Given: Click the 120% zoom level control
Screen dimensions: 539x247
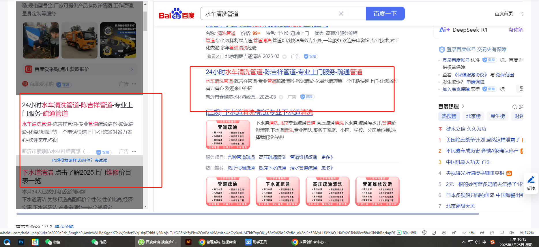Looking at the screenshot, I should 527,233.
